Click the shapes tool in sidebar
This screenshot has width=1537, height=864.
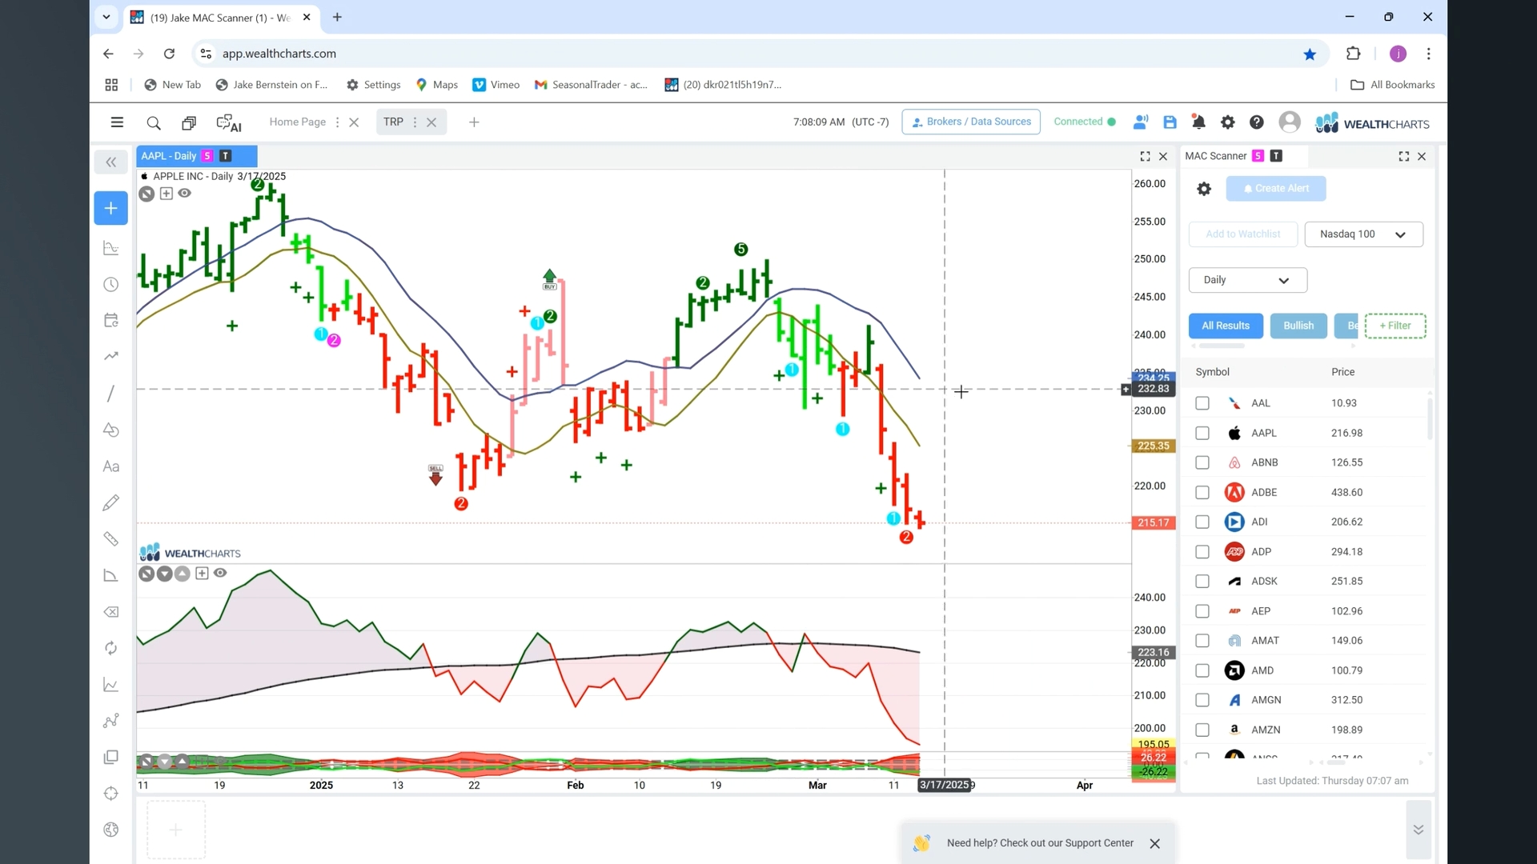tap(111, 430)
